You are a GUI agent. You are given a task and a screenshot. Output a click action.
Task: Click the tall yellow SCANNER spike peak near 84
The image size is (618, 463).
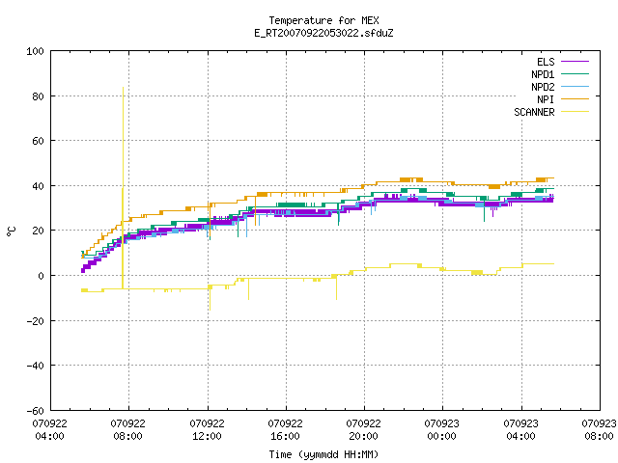point(123,88)
